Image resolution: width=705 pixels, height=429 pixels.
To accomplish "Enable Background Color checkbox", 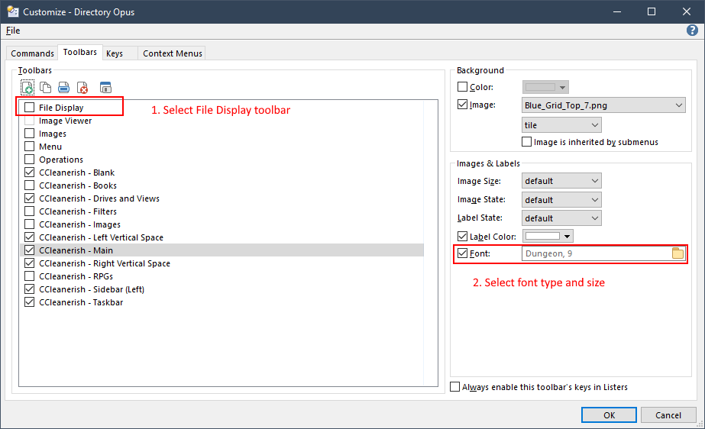I will click(x=462, y=87).
